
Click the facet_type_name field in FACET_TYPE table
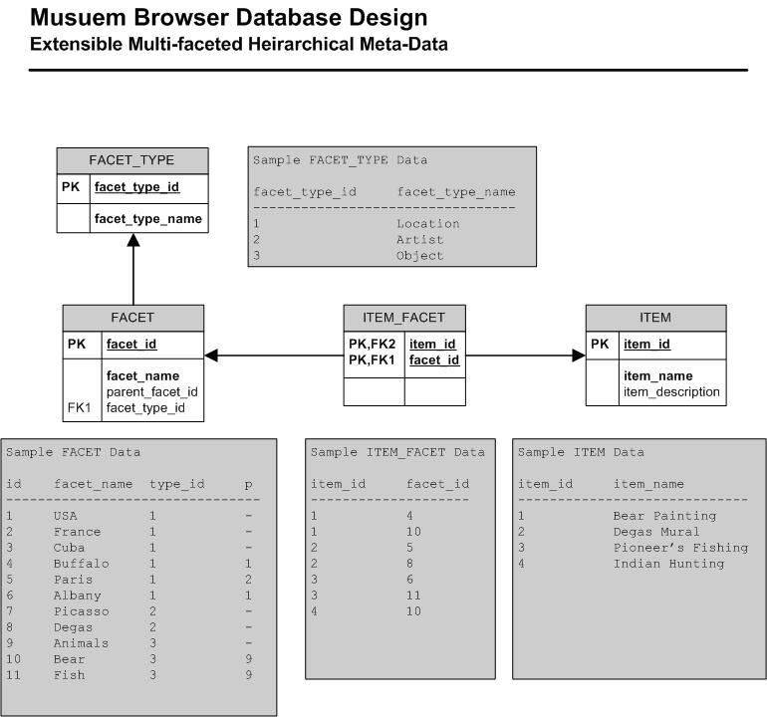[147, 218]
